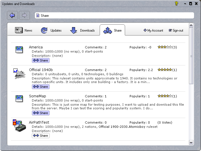Open My Account link
This screenshot has width=201, height=151.
(x=153, y=30)
